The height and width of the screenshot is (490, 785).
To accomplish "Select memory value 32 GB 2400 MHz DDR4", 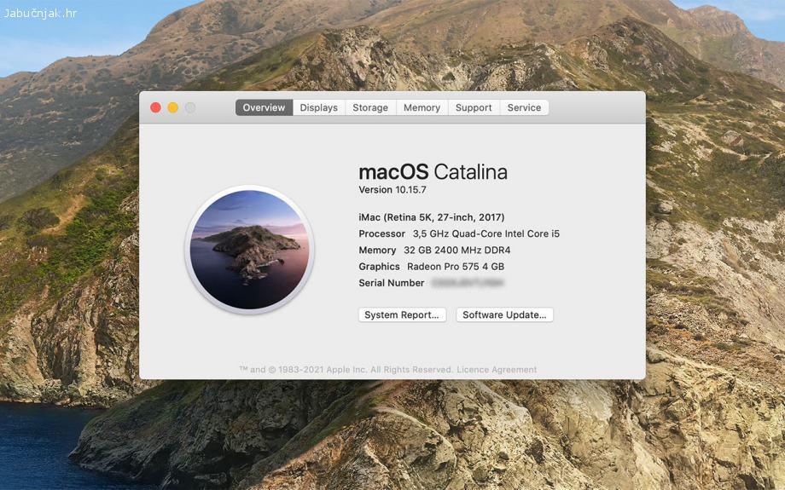I will (457, 250).
